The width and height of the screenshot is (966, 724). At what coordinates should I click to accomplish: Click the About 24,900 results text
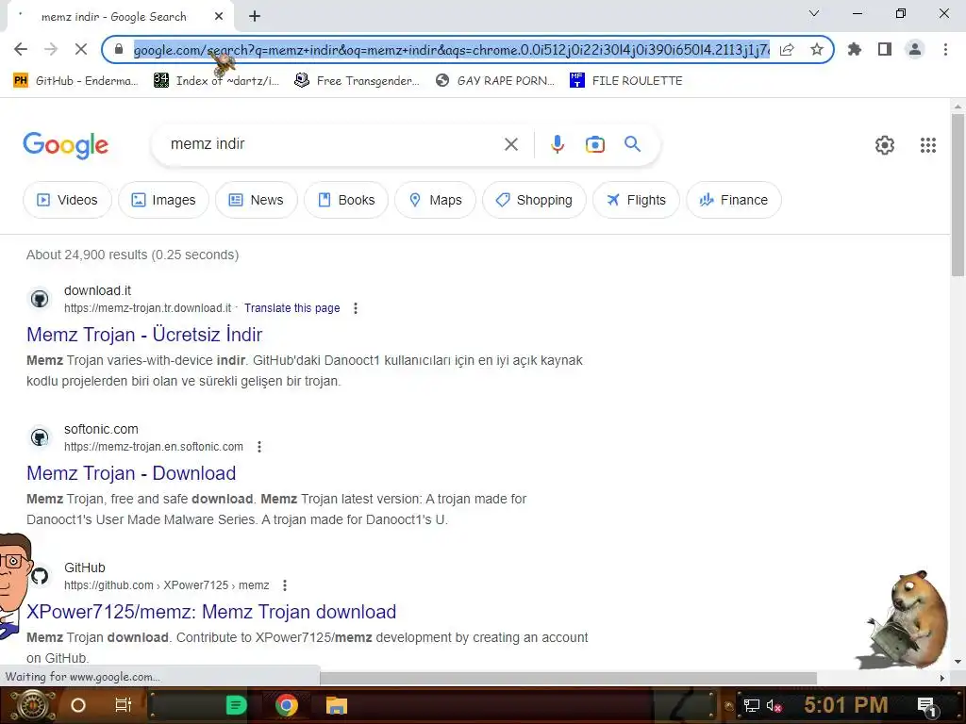click(x=132, y=255)
